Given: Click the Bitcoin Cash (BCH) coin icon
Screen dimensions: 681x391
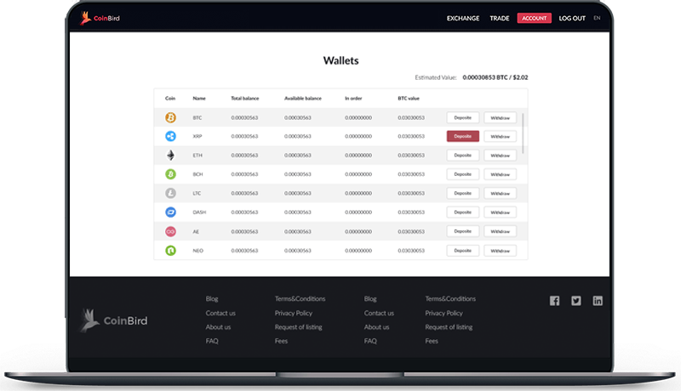Looking at the screenshot, I should pyautogui.click(x=170, y=174).
